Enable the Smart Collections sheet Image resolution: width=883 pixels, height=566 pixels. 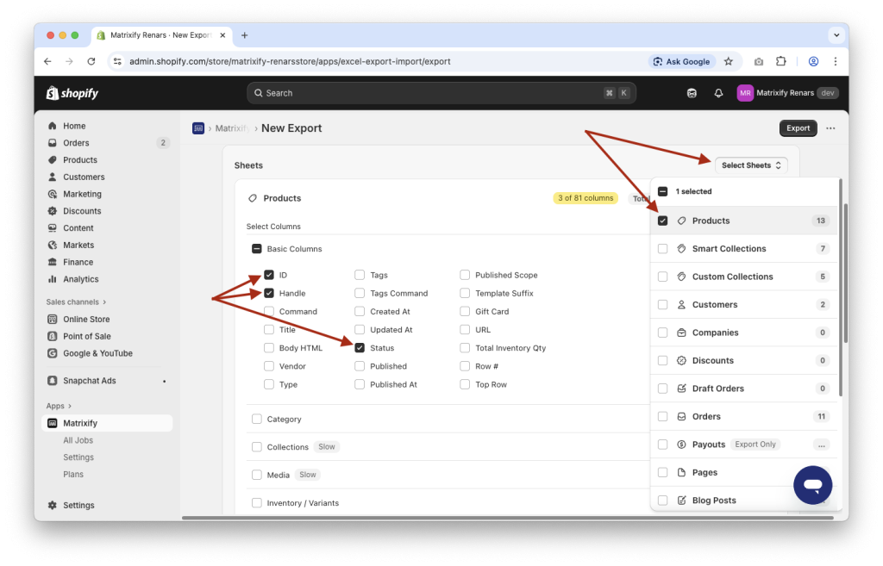point(662,248)
